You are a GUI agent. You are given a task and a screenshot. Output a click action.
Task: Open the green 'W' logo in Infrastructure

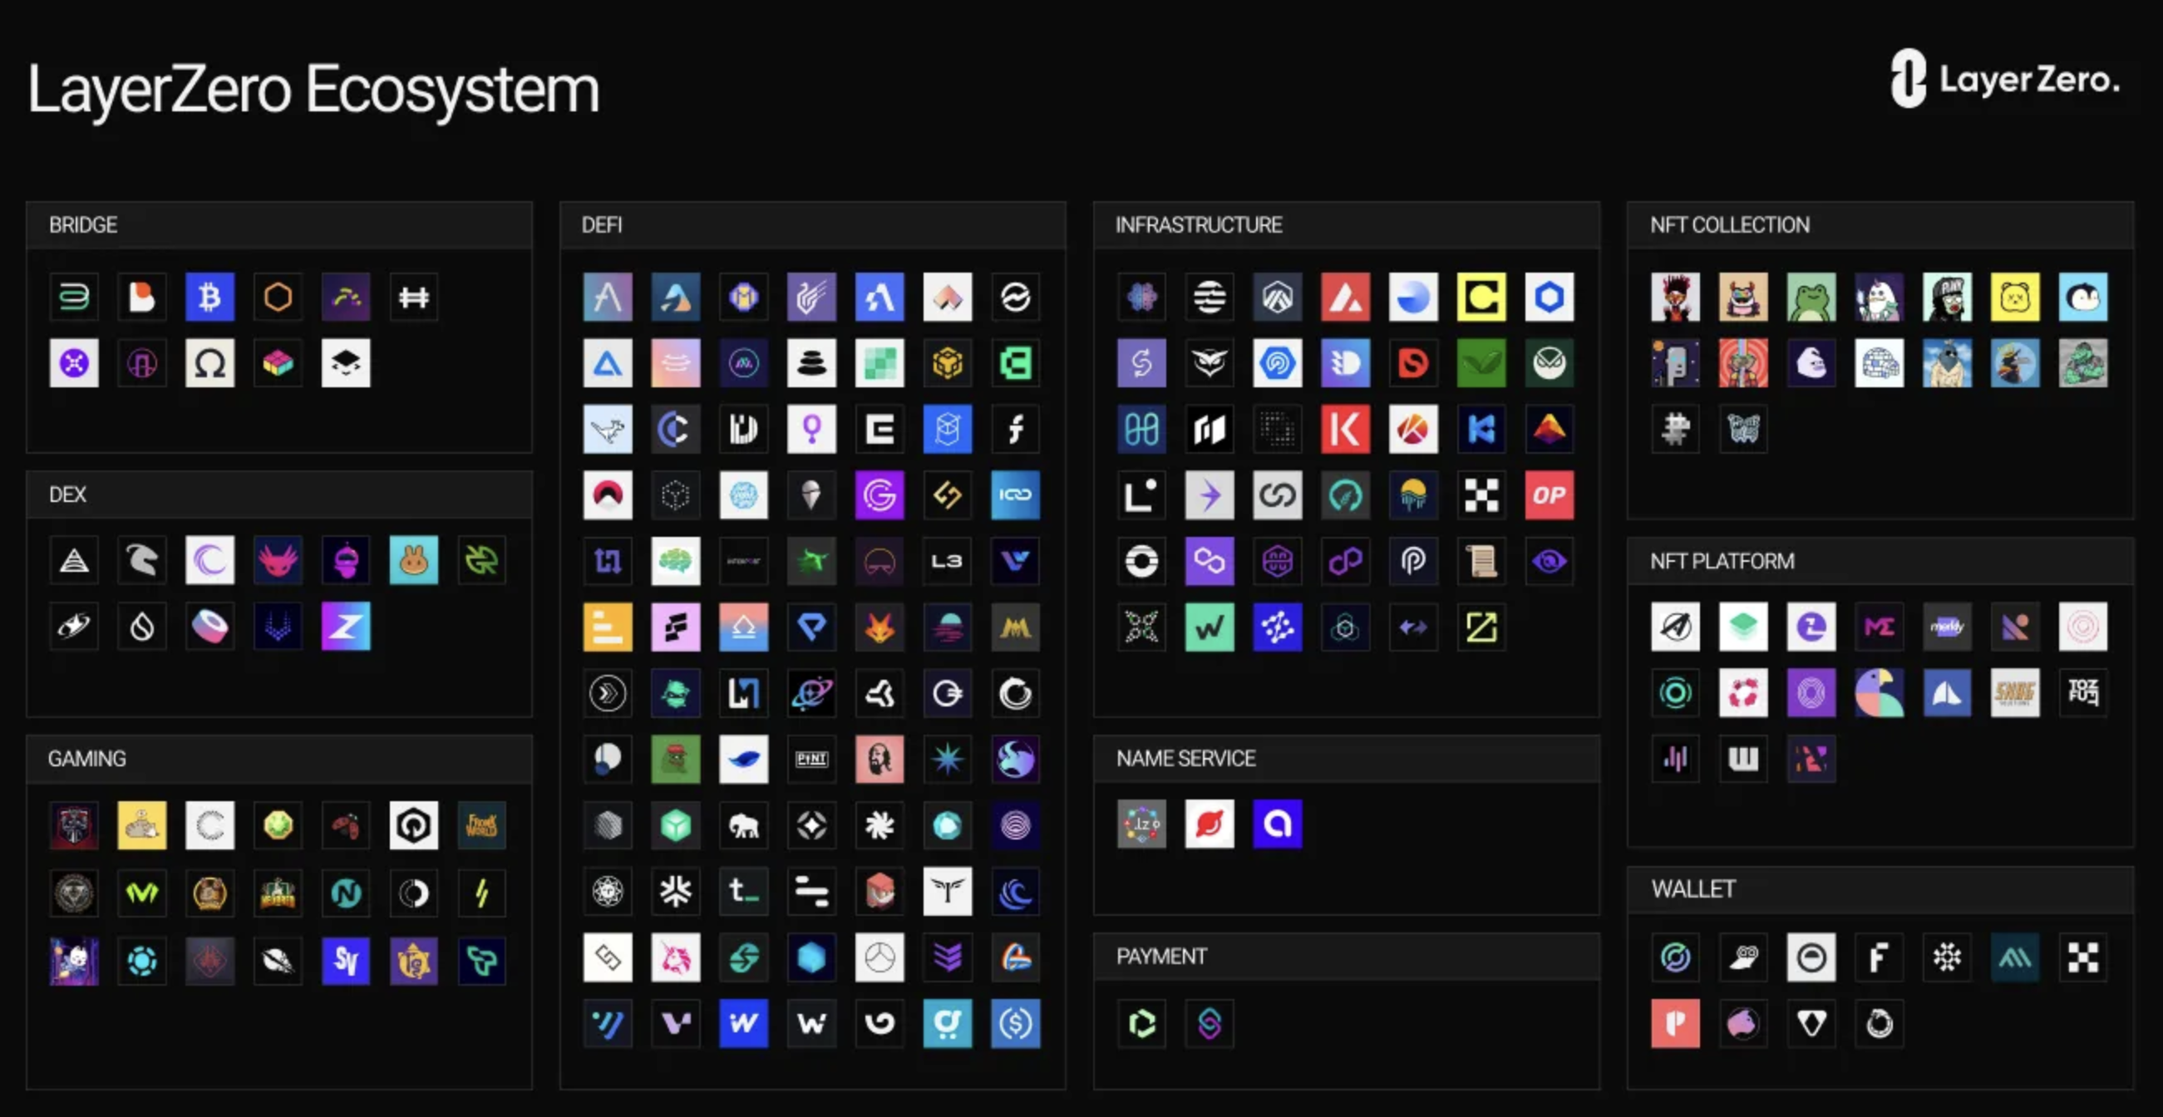pos(1210,627)
